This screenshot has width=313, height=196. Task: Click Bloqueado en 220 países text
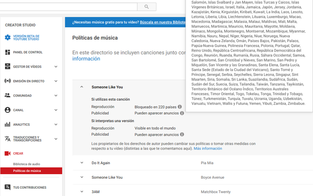tap(156, 107)
